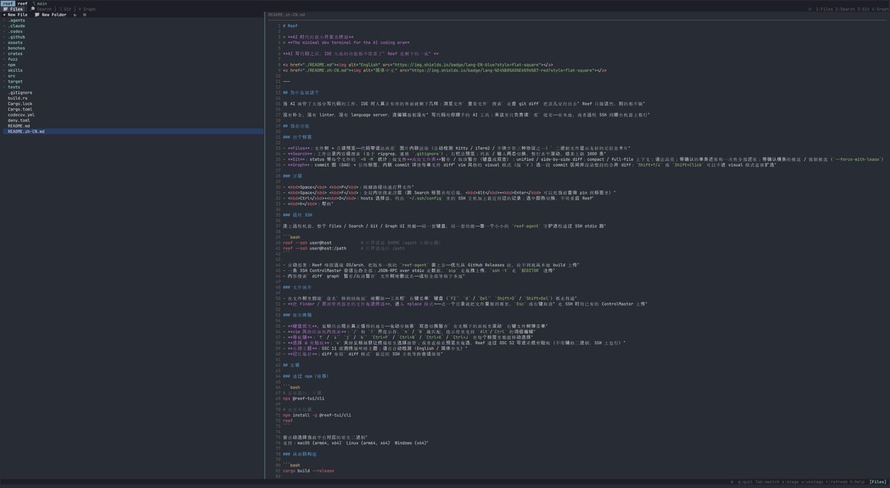Select README.zh-CN.md in the file tree
The image size is (890, 488).
(x=26, y=131)
